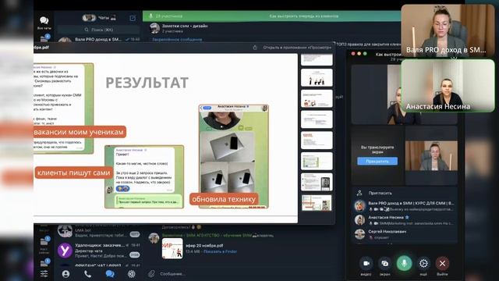Click the Валя PRO доход floating video tile
Image resolution: width=499 pixels, height=281 pixels.
coord(448,30)
